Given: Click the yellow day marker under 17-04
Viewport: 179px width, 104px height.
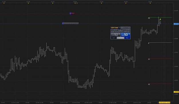Looking at the screenshot, I should pyautogui.click(x=101, y=3).
